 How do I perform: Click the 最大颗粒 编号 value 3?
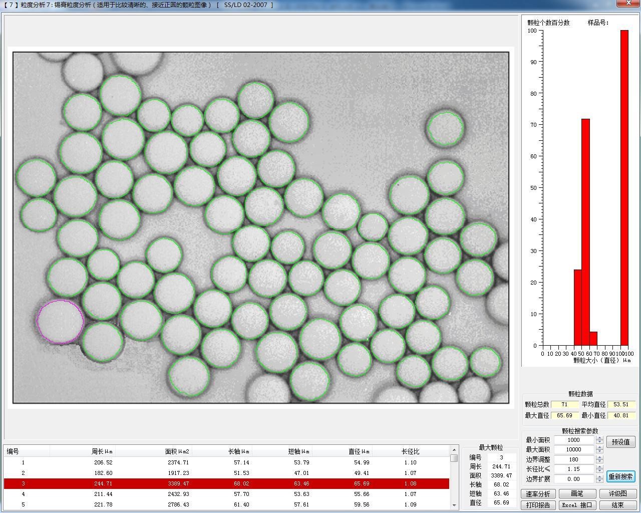(501, 457)
